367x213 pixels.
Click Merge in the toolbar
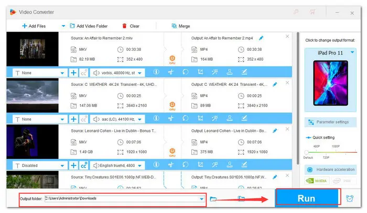coord(181,26)
